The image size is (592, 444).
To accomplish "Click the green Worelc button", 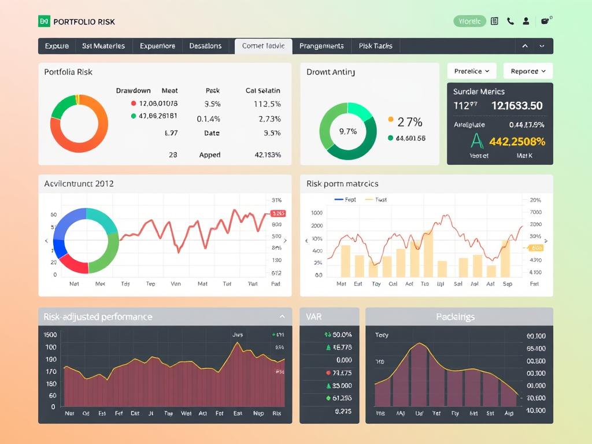I will [x=469, y=21].
